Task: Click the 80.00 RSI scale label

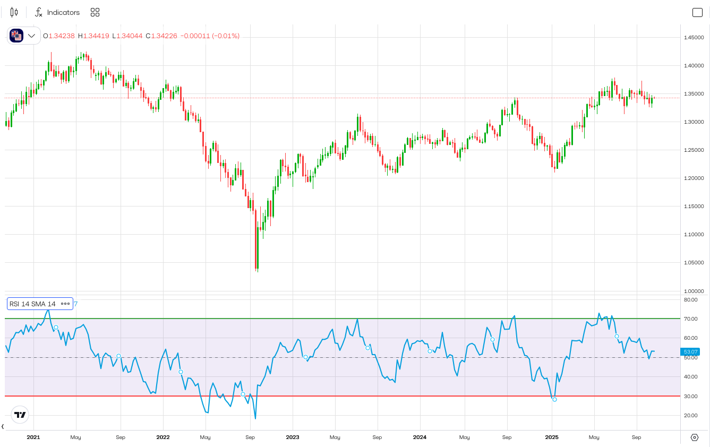Action: click(x=690, y=300)
